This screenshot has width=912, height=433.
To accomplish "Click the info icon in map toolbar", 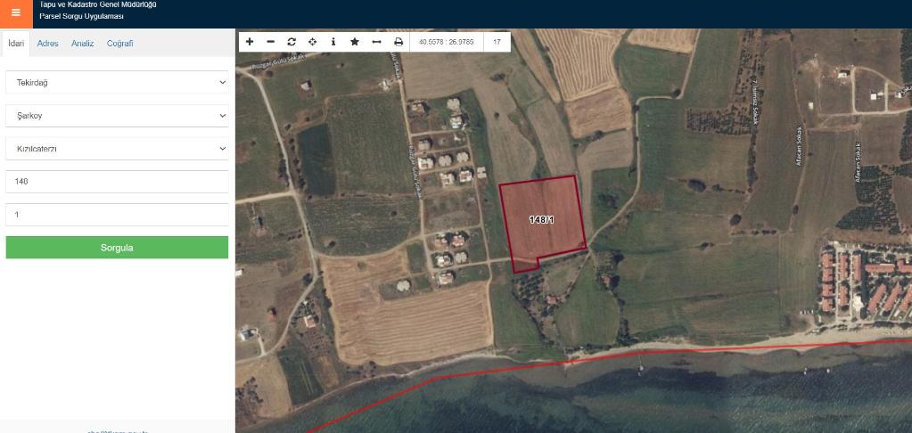I will click(x=333, y=42).
